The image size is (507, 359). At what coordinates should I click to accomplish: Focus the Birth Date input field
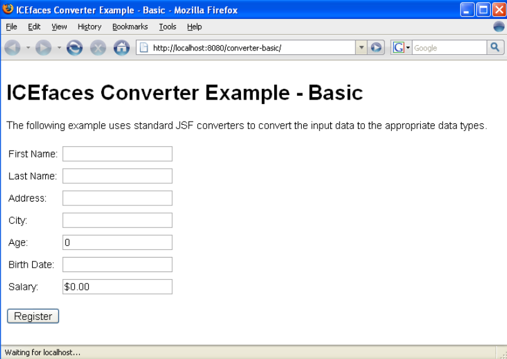point(117,265)
